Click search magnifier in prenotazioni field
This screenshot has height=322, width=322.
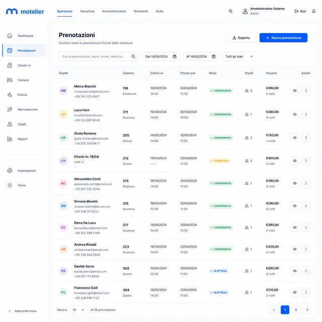click(x=133, y=56)
